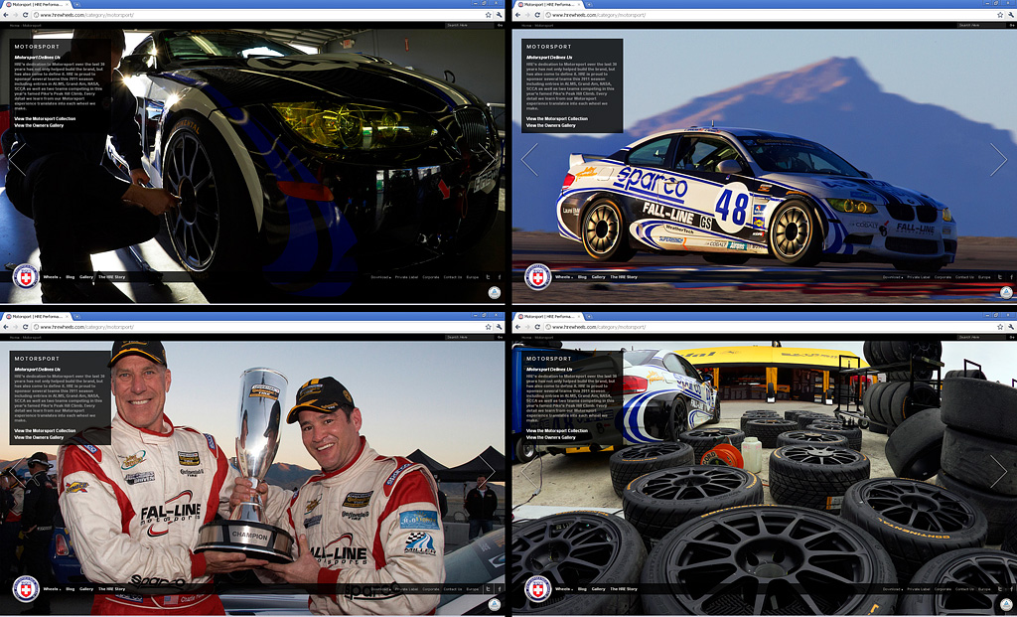Screen dimensions: 1017x617
Task: Expand Download menu in garage BMW window
Action: tap(380, 277)
